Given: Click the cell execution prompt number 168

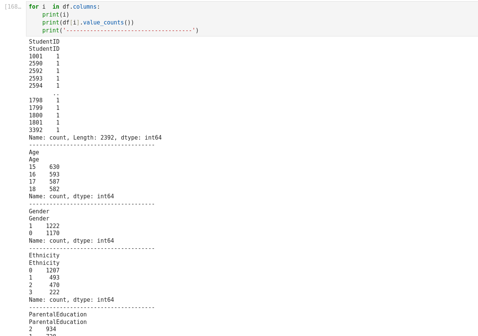Looking at the screenshot, I should (x=13, y=7).
